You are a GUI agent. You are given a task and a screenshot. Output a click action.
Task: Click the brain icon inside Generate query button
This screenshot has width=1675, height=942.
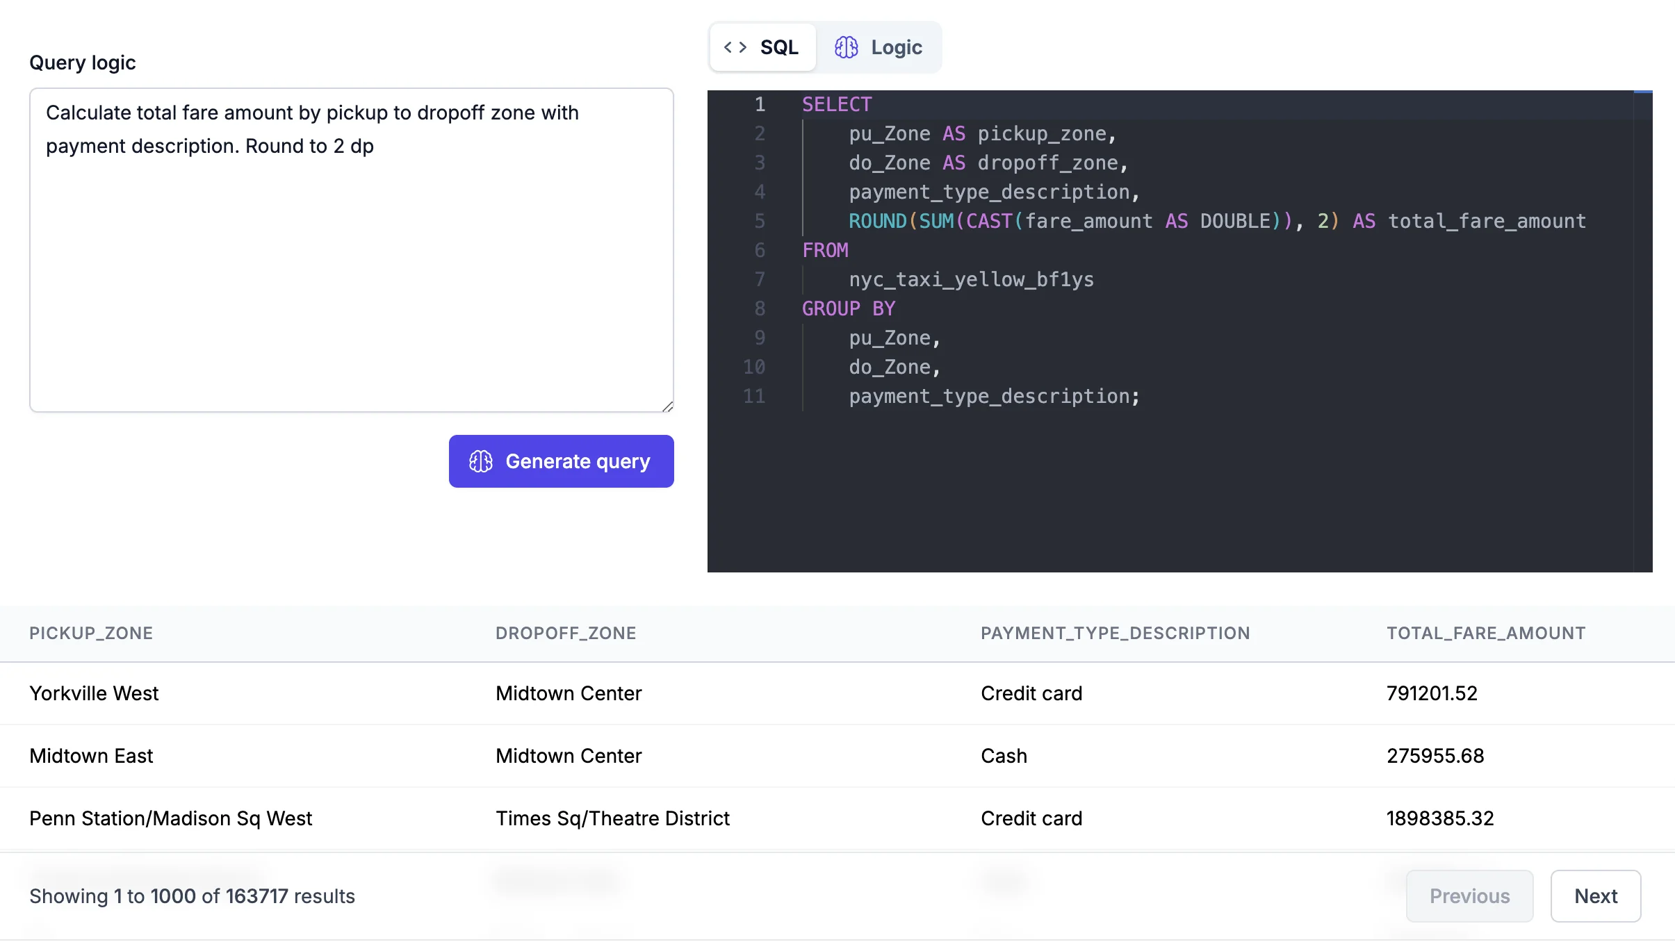click(x=482, y=461)
